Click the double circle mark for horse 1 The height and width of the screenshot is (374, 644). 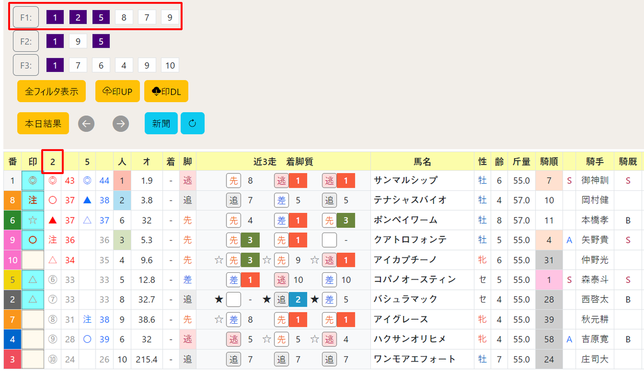(x=33, y=180)
